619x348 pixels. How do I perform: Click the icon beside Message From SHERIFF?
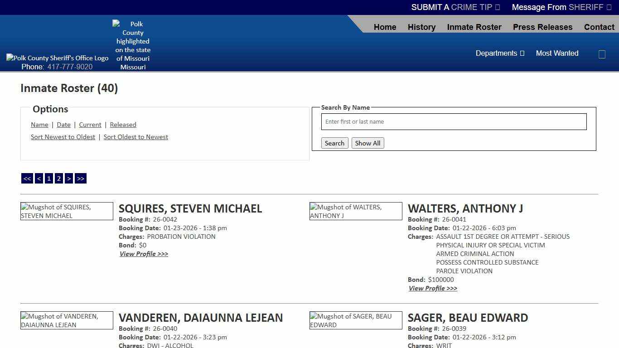[609, 7]
